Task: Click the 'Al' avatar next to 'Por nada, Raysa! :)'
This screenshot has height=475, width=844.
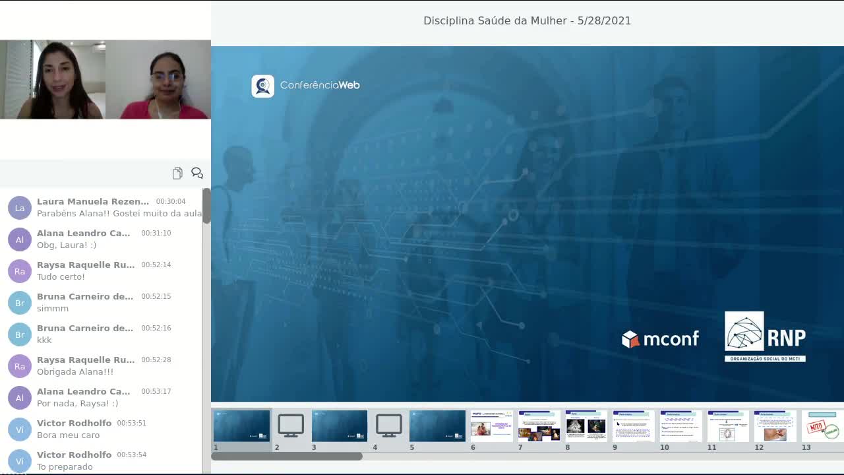Action: click(20, 398)
